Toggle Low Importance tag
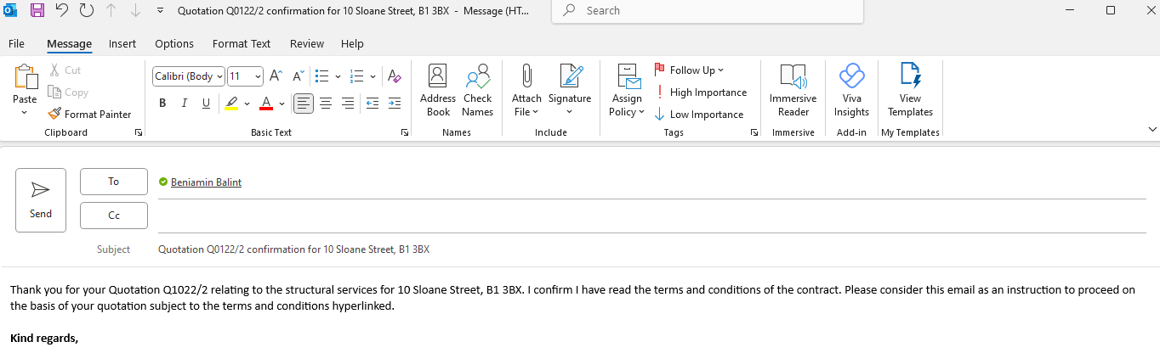1160x353 pixels. [x=699, y=115]
